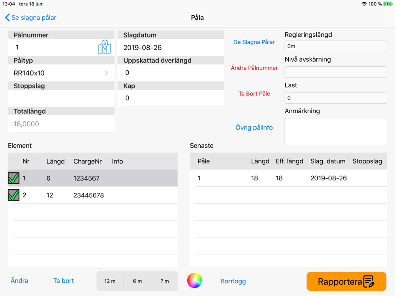Open Övrig pålinfo

254,127
